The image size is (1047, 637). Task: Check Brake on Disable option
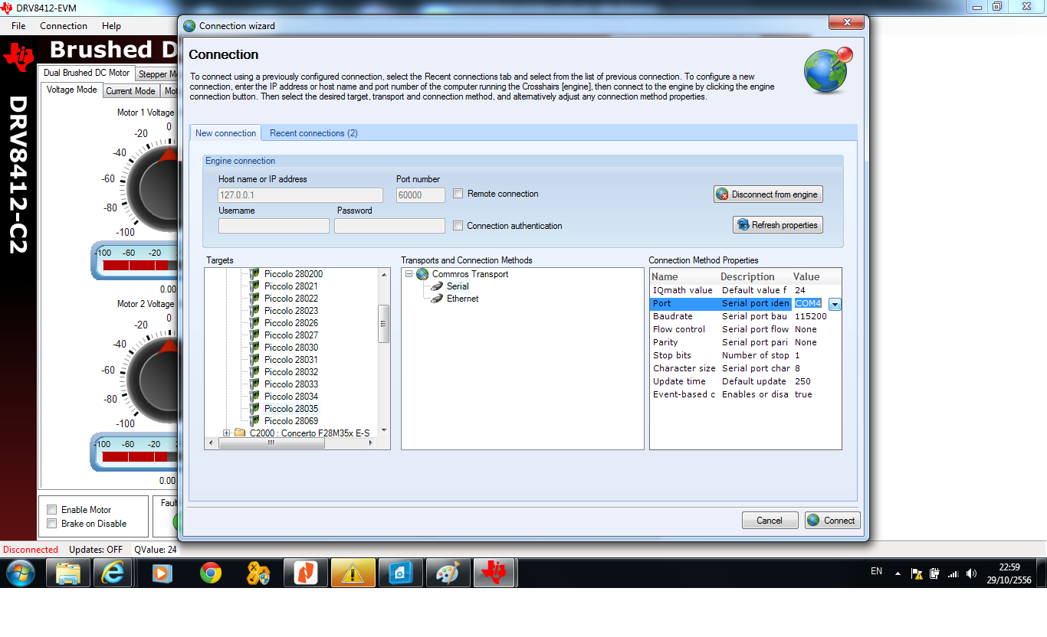tap(51, 524)
